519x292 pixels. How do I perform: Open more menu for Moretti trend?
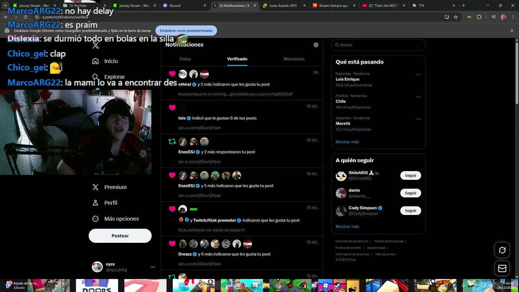pos(418,119)
